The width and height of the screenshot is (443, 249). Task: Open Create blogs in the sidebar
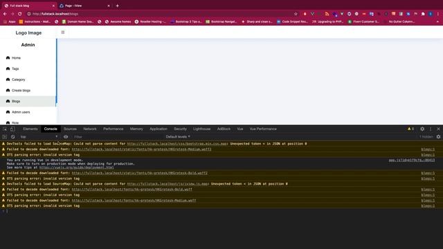28,91
